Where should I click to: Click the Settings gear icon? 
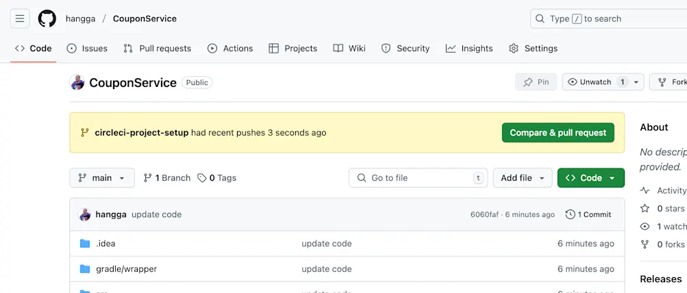[x=514, y=49]
